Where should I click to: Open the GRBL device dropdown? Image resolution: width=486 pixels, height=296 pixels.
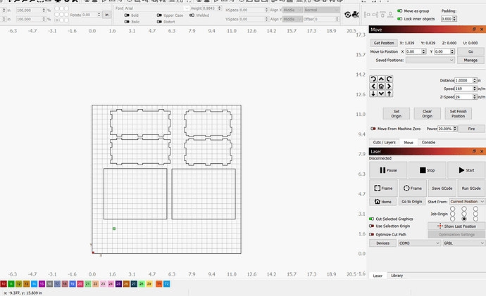pos(464,243)
